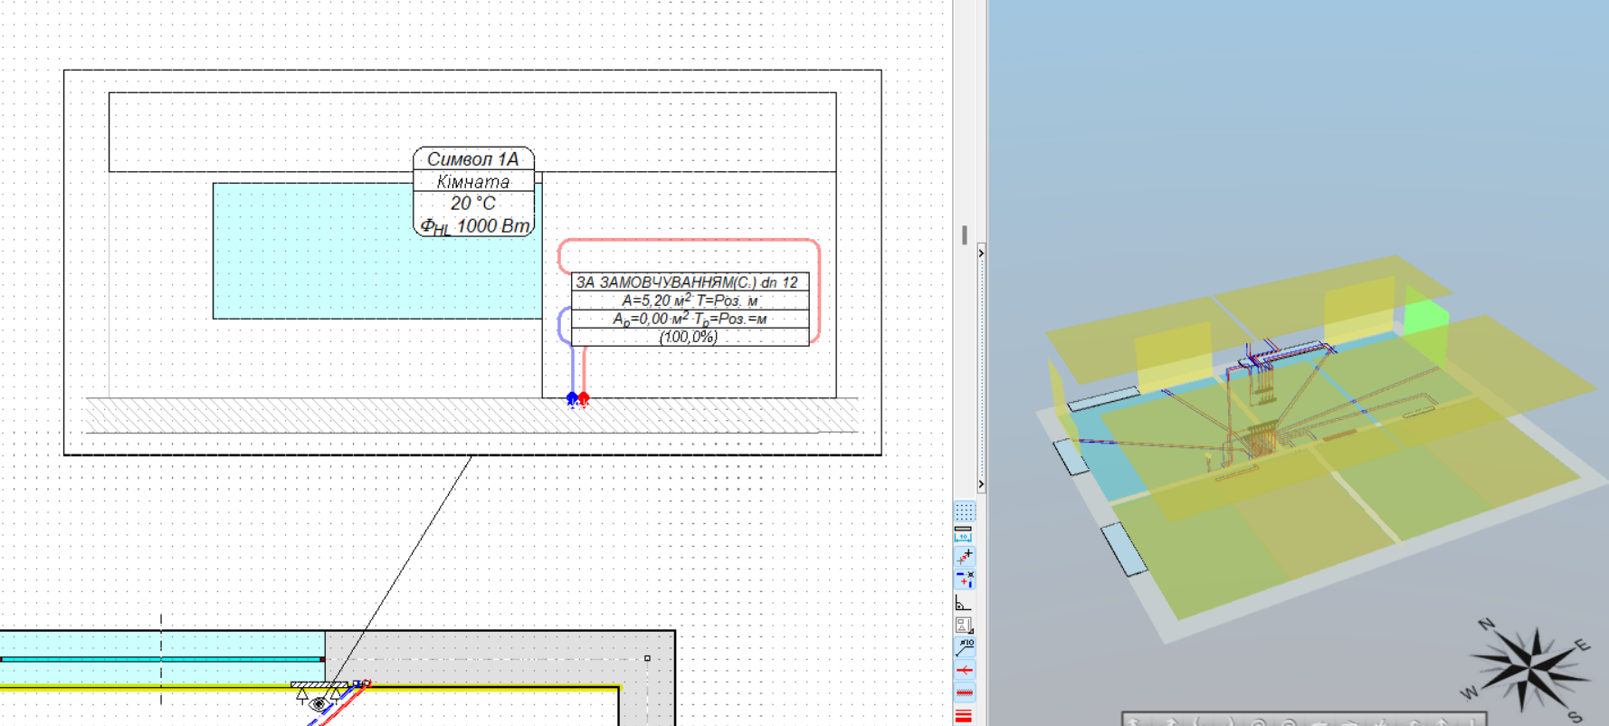
Task: Select the 'Символ 1А' room label
Action: pos(473,159)
